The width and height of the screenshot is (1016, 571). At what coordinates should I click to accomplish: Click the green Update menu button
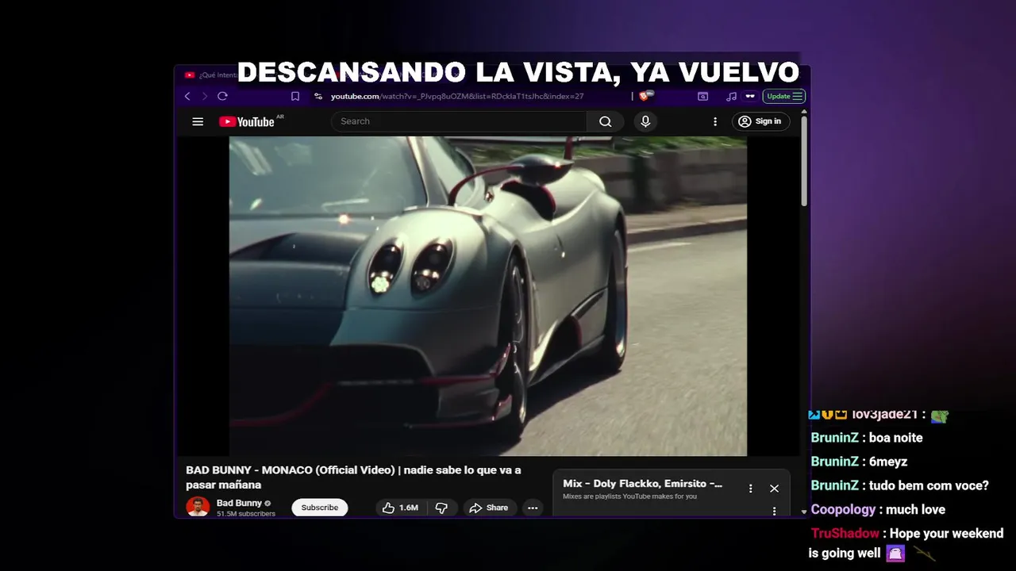784,96
